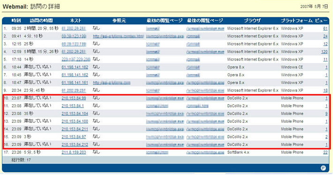Open host 210.153.84.212 link
The height and width of the screenshot is (175, 333).
[75, 145]
